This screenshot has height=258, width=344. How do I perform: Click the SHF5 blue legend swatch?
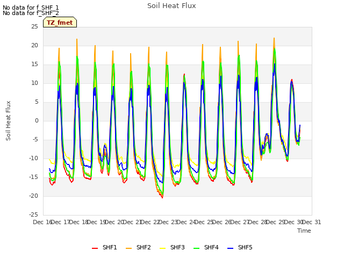tap(231, 248)
